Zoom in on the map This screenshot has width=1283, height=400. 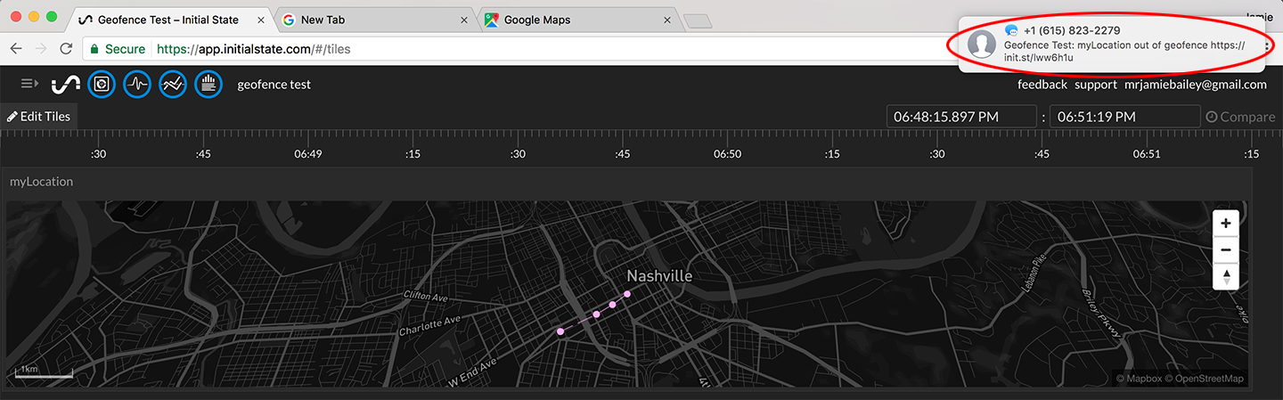(x=1226, y=224)
